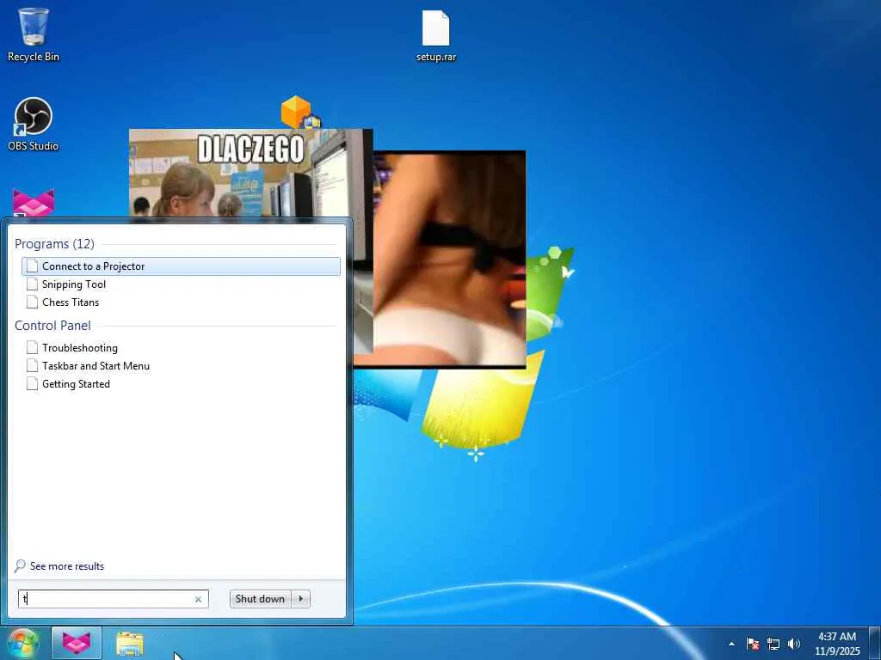Click the Show desktop strip on the taskbar
The height and width of the screenshot is (660, 881).
coord(875,643)
